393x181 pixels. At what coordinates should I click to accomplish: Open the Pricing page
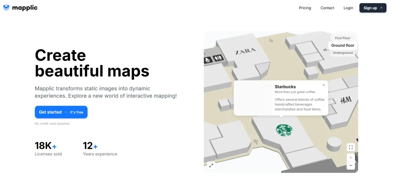pyautogui.click(x=305, y=8)
